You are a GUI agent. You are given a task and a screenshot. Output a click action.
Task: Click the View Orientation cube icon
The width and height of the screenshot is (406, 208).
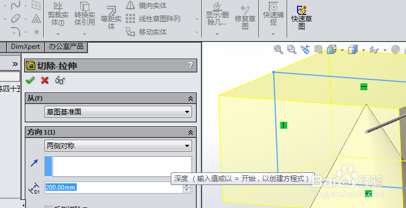332,49
